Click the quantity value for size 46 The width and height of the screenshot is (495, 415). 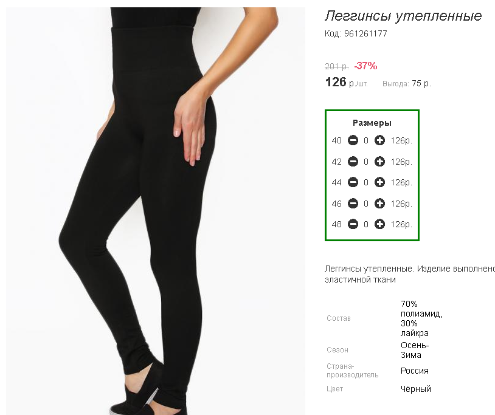pyautogui.click(x=366, y=204)
